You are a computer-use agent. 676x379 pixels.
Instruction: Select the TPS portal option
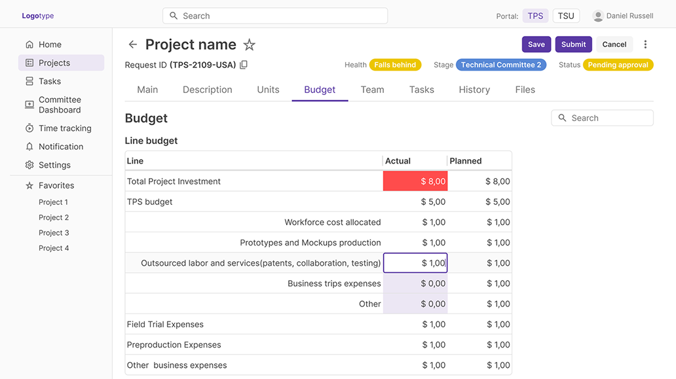point(535,16)
